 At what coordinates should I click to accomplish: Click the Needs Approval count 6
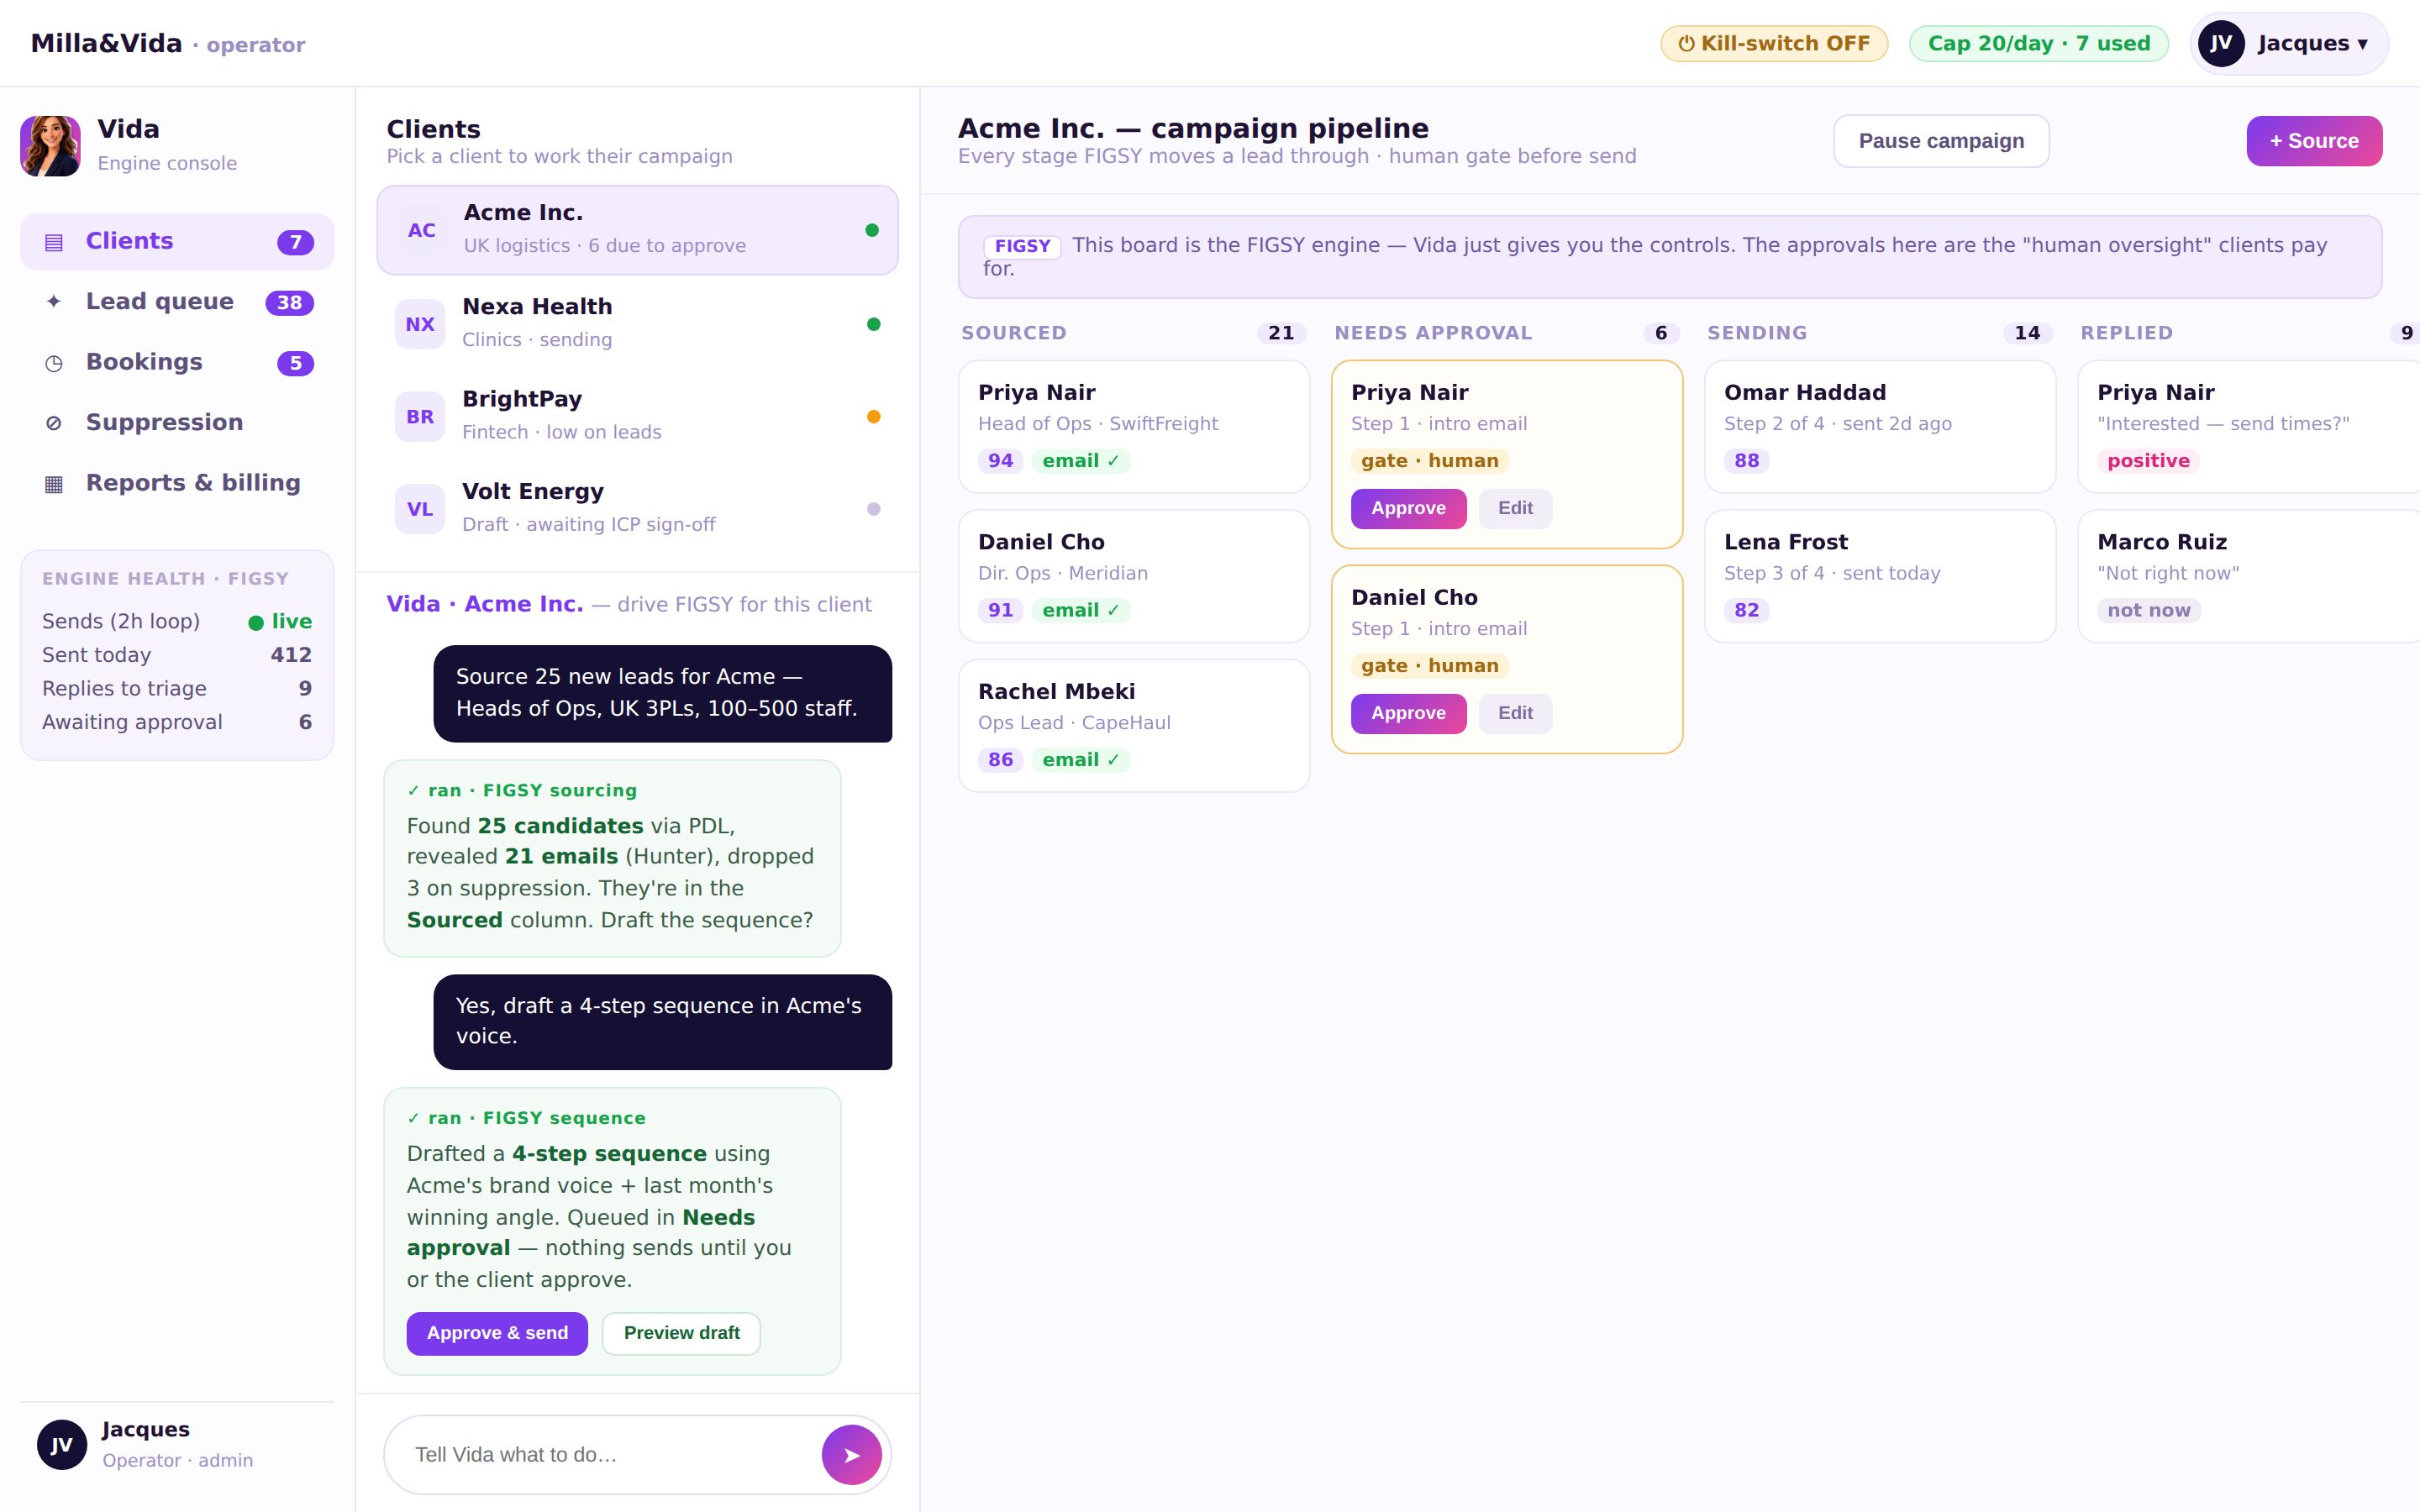coord(1661,333)
